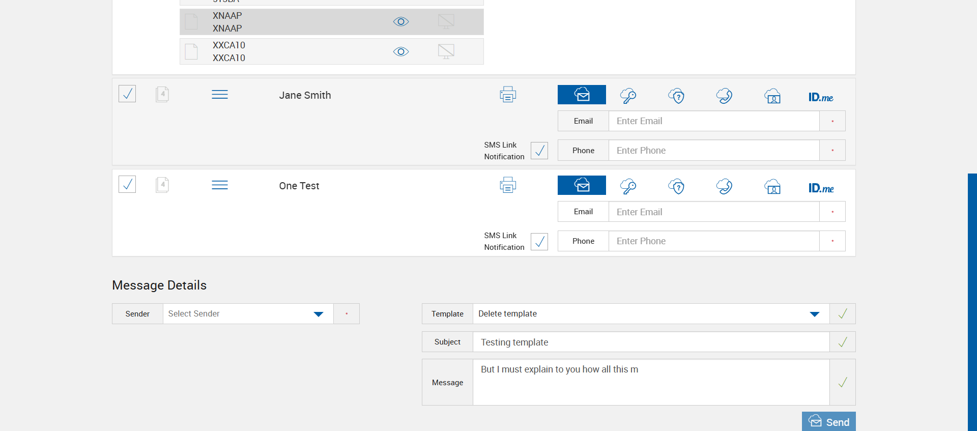Toggle SMS Link Notification for Jane Smith
Viewport: 977px width, 431px height.
(539, 151)
